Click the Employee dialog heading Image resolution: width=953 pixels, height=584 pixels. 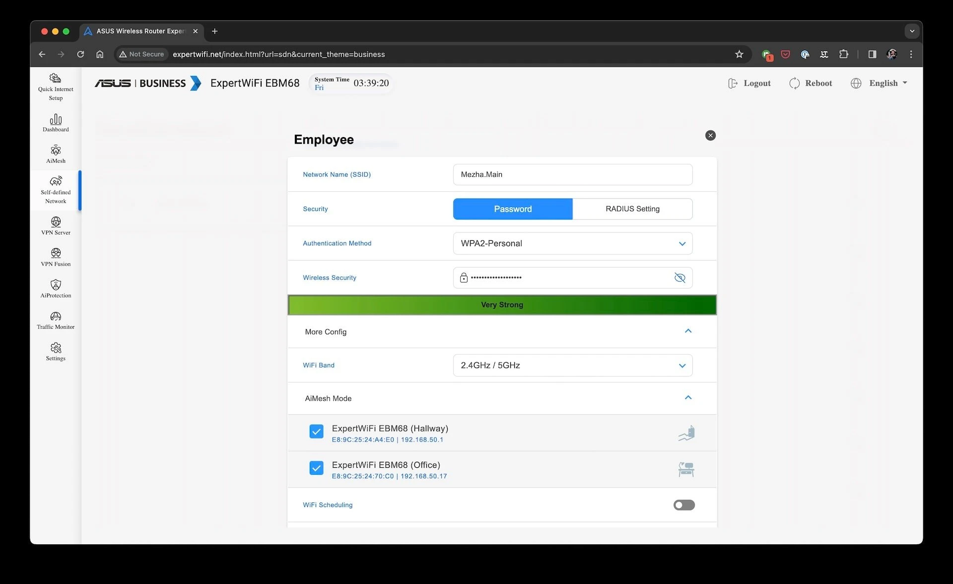click(324, 140)
